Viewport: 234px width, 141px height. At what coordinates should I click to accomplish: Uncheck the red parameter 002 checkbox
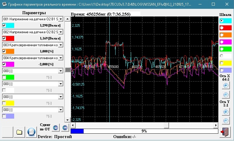pyautogui.click(x=4, y=38)
